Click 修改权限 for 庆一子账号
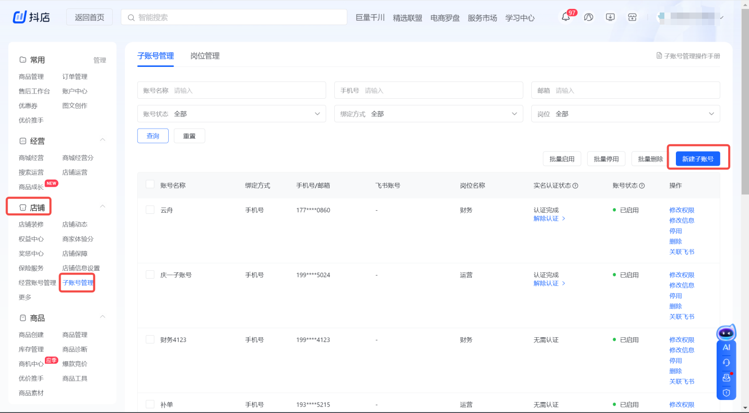This screenshot has height=413, width=749. coord(682,275)
